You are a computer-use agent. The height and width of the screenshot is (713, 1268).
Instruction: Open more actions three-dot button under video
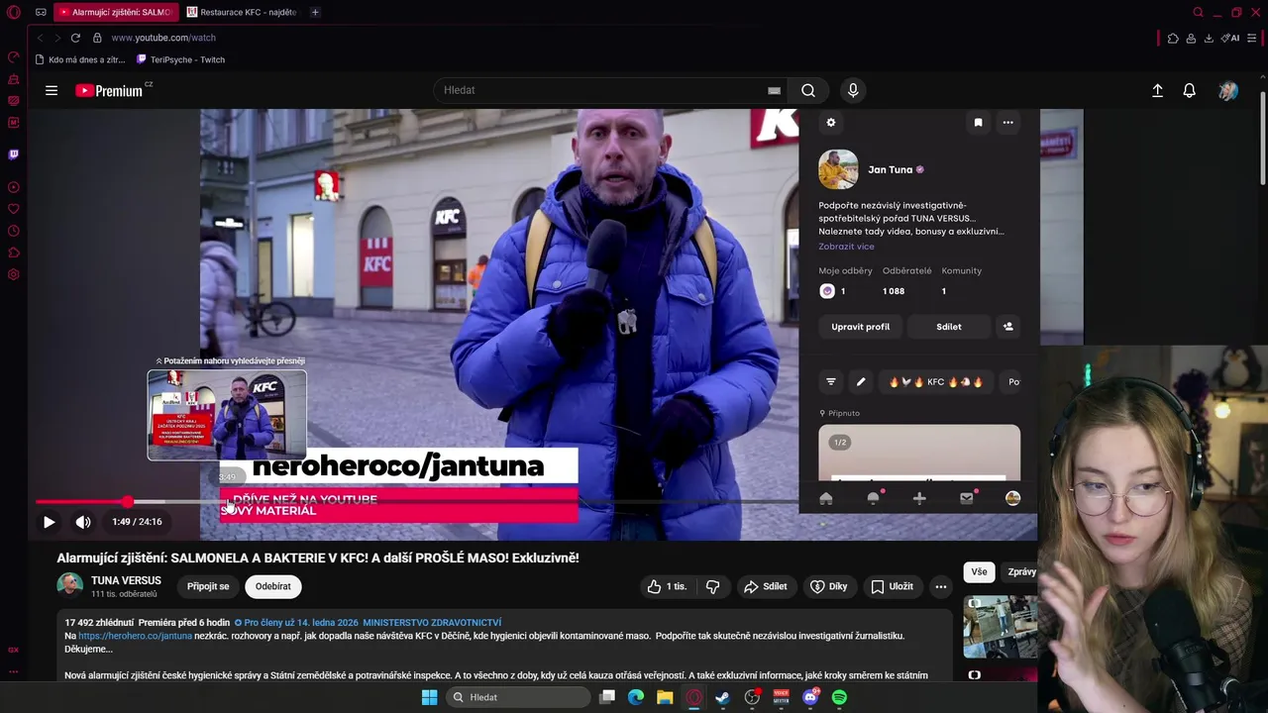pyautogui.click(x=941, y=586)
